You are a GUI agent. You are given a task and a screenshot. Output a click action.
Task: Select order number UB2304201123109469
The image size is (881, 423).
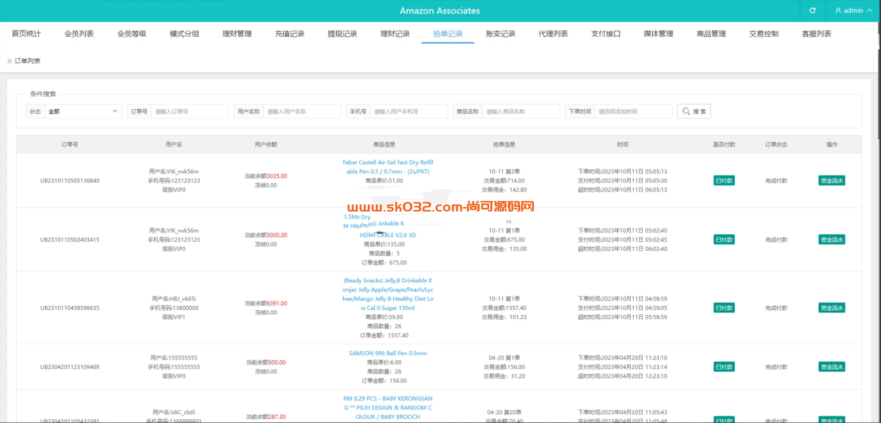(70, 367)
